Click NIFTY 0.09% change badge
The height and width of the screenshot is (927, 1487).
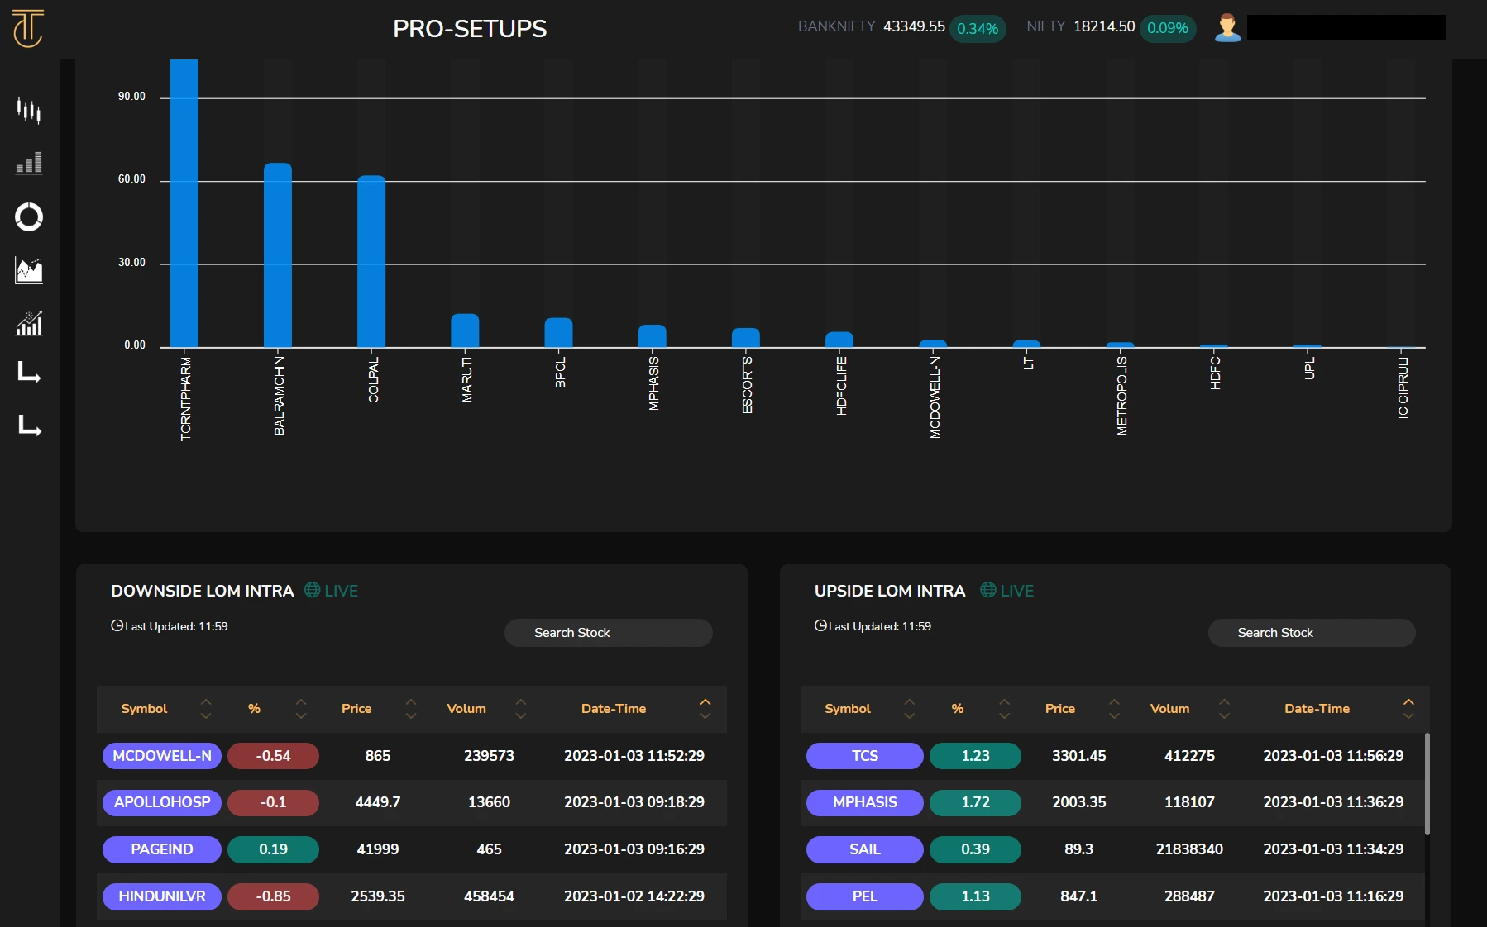click(x=1168, y=28)
